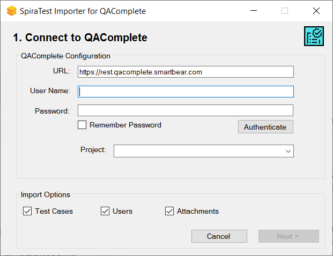Click the SpiraTest logo in the title bar

[x=11, y=11]
